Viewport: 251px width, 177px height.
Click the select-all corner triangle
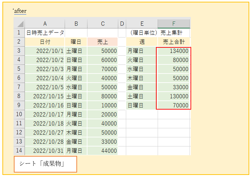click(19, 24)
